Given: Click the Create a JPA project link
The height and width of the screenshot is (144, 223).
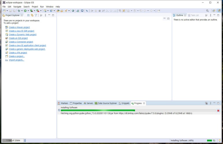Looking at the screenshot, I should coord(18,53).
